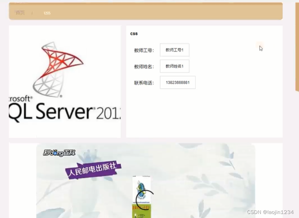Viewport: 299px width, 218px height.
Task: Select the 教师姓名 label
Action: (144, 66)
